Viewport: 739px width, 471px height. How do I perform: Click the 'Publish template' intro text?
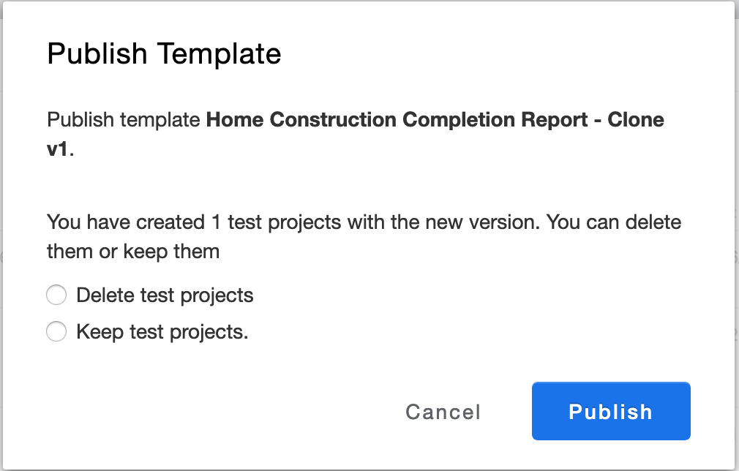tap(124, 120)
